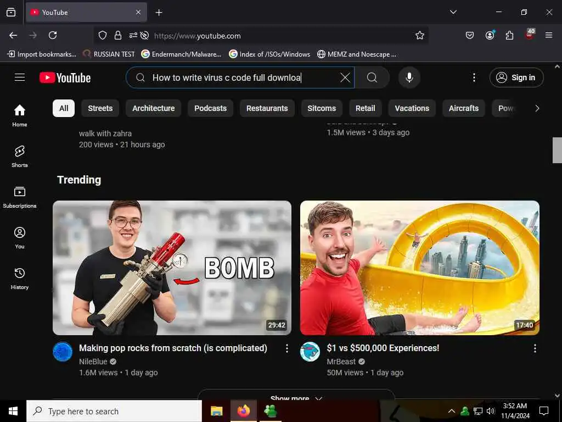Click the Sign in button

point(516,77)
